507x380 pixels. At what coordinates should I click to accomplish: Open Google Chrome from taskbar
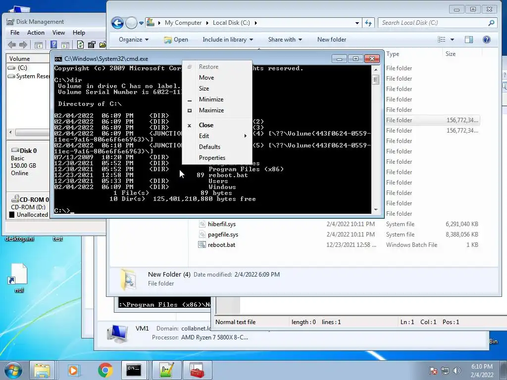105,370
